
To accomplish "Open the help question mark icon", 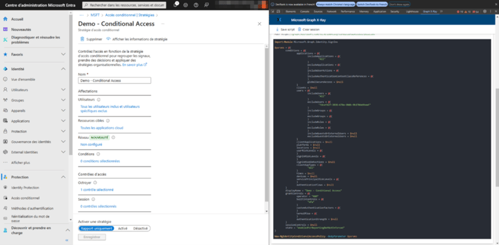I will coord(196,5).
